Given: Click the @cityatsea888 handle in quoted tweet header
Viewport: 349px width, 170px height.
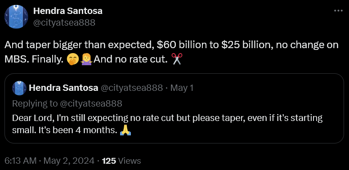Looking at the screenshot, I should [x=132, y=88].
